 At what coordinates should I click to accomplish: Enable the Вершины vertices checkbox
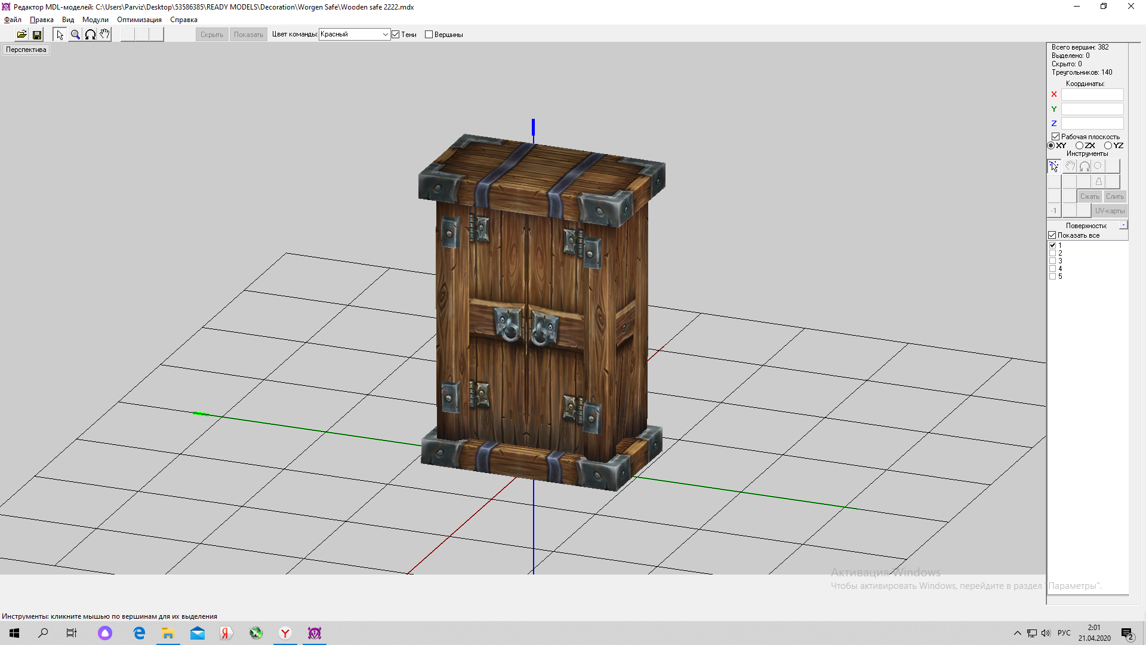[x=429, y=35]
